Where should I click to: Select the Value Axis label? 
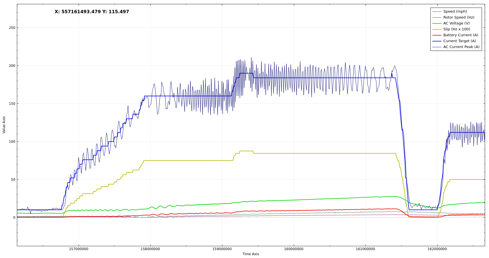[x=4, y=125]
